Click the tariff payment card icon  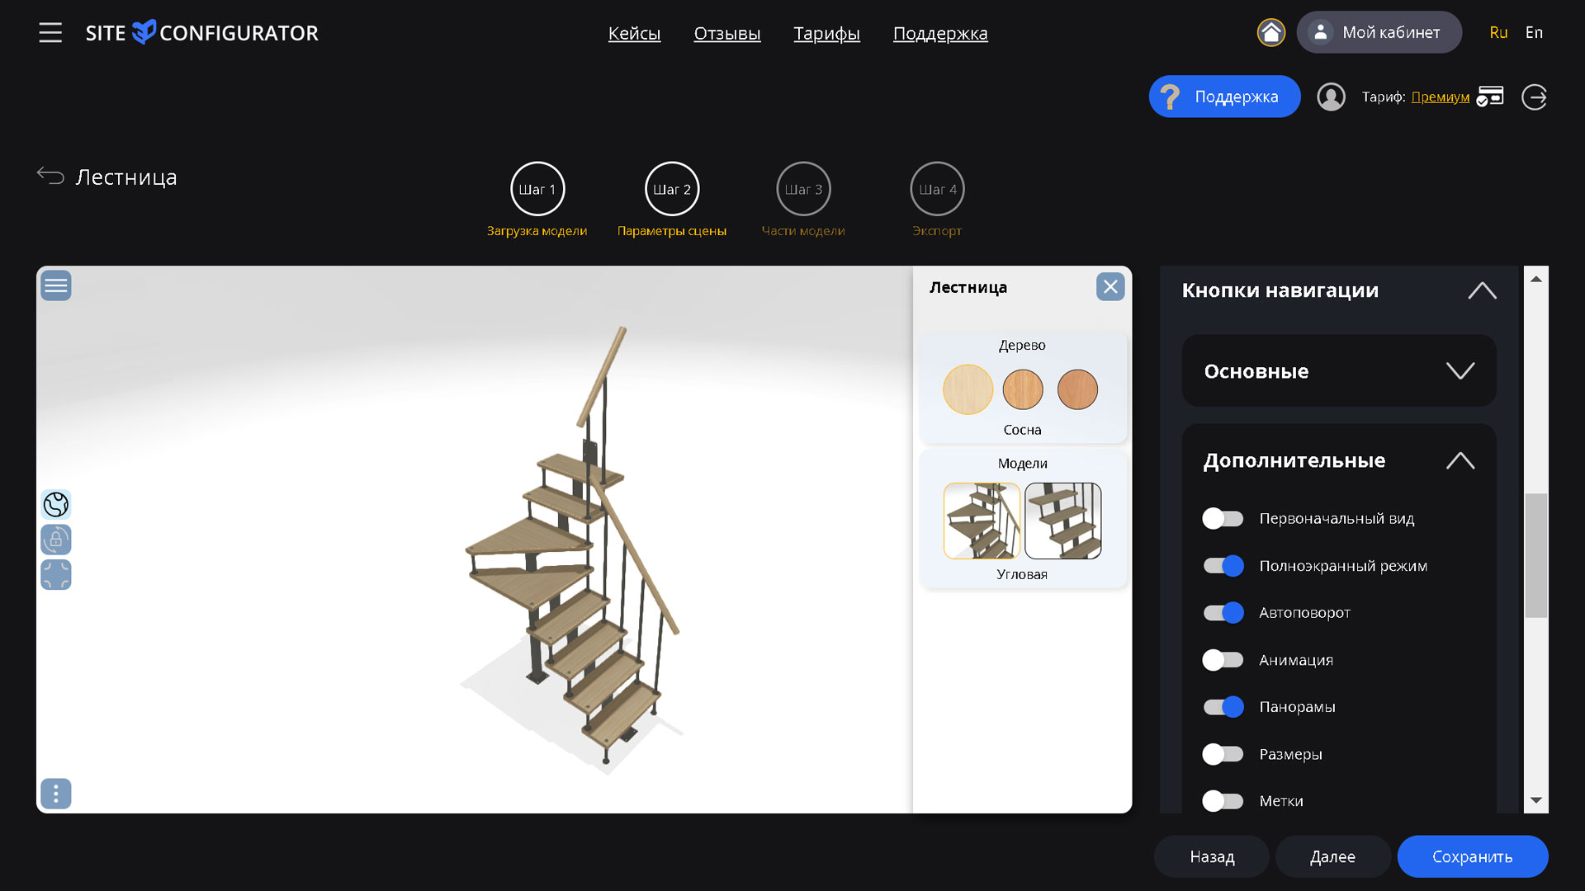[x=1490, y=97]
